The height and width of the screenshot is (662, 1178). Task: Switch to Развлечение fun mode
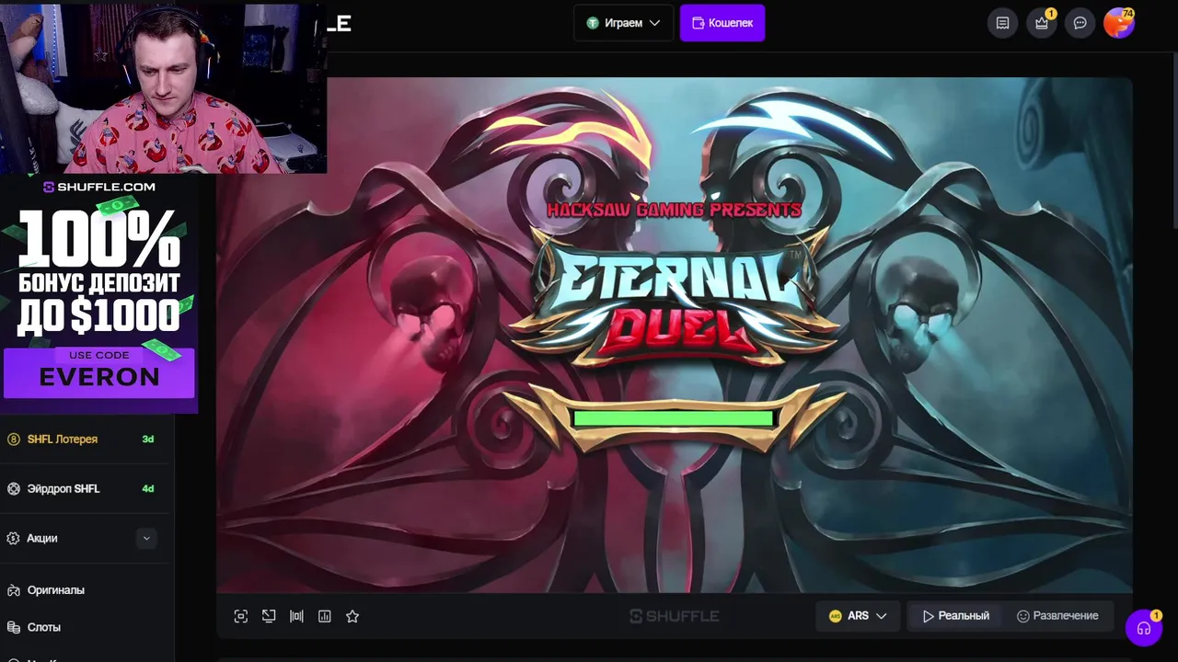coord(1057,616)
